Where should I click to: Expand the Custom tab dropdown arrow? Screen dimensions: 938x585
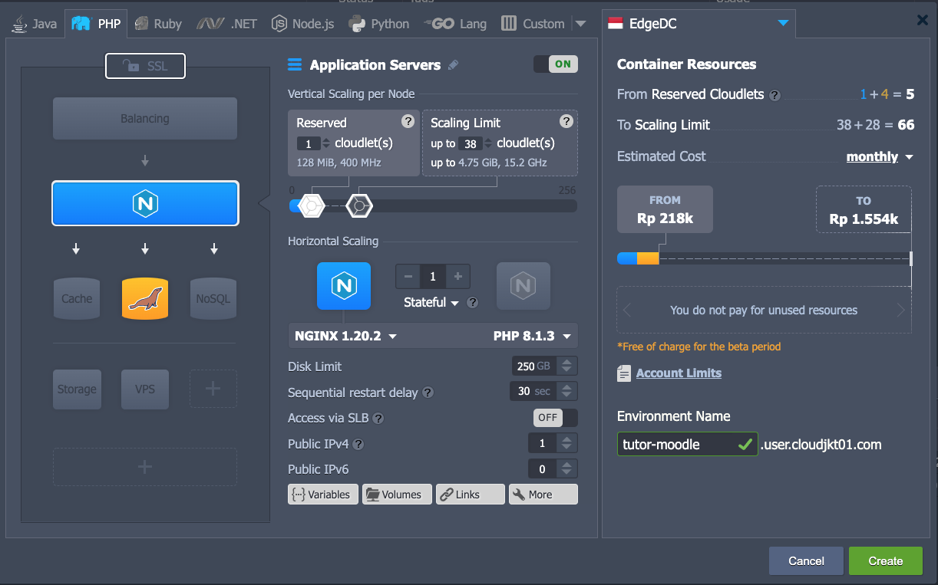(580, 24)
